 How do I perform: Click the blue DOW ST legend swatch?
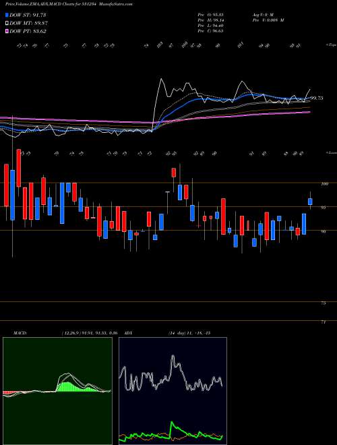7,16
